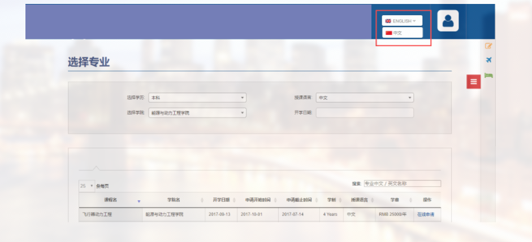This screenshot has width=532, height=242.
Task: Sort table by 开学日期 column
Action: (221, 200)
